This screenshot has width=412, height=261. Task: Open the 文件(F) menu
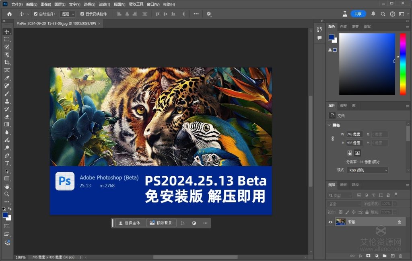coord(17,4)
